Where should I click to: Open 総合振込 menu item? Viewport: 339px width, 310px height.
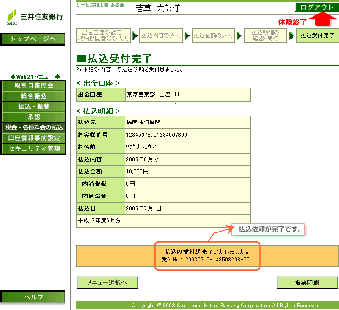point(34,96)
